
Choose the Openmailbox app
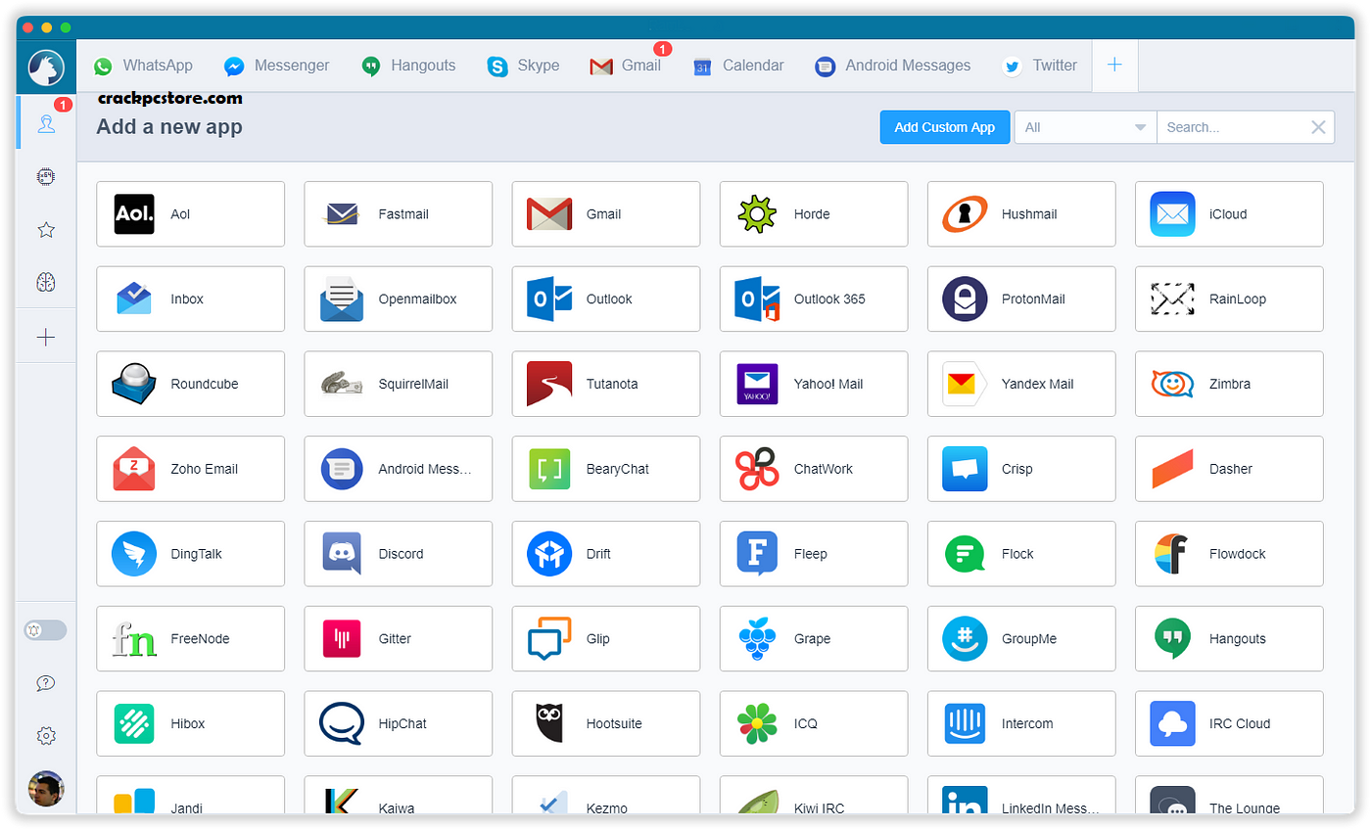coord(399,299)
